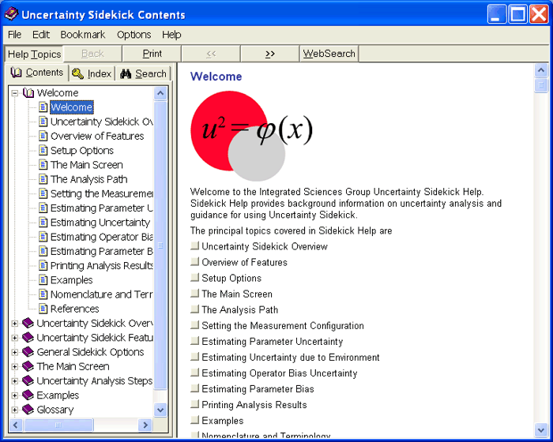Open the Help menu

pyautogui.click(x=171, y=35)
